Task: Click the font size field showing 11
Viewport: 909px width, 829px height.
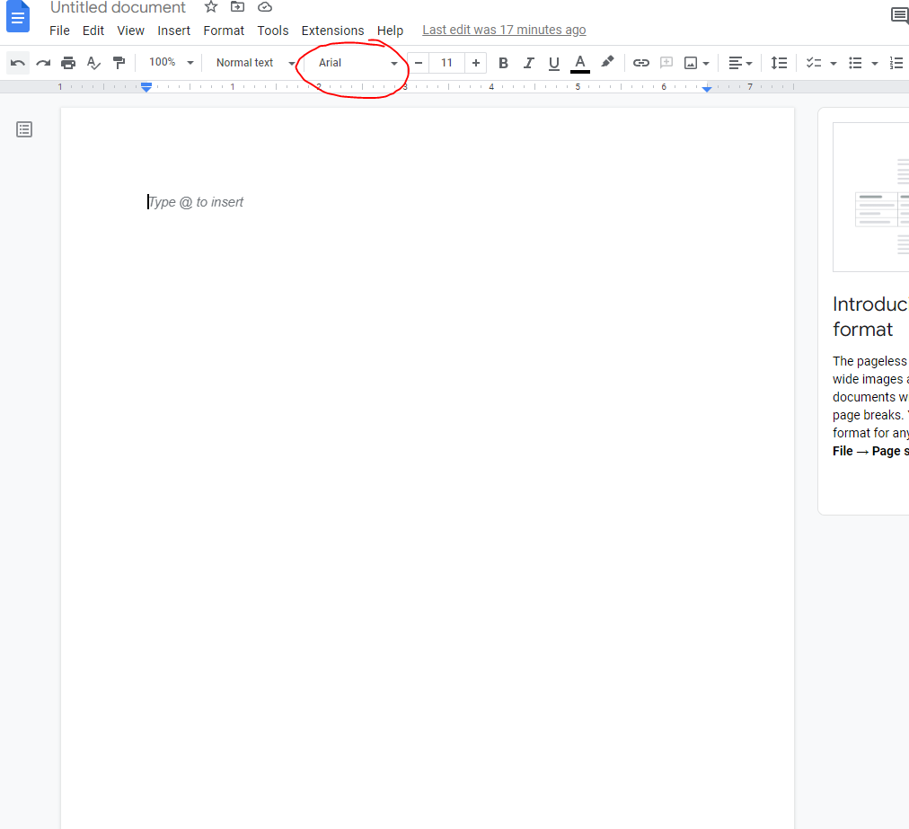Action: (x=446, y=63)
